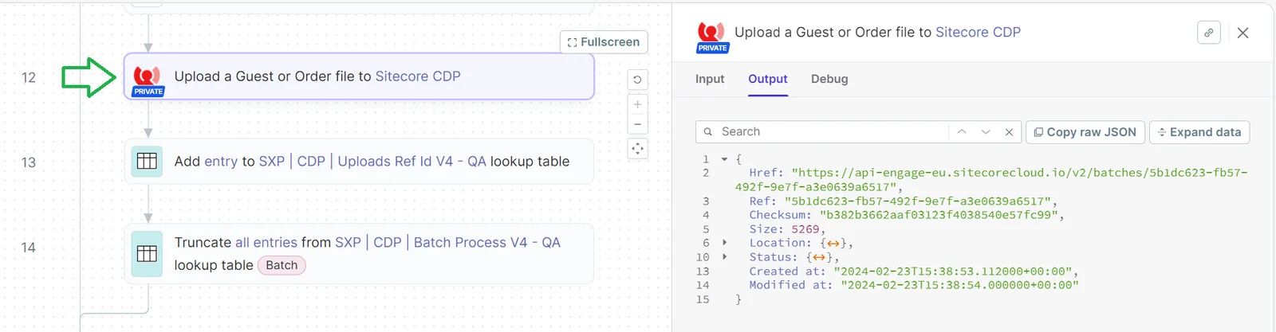Click Expand data button
Viewport: 1276px width, 332px height.
click(x=1199, y=132)
